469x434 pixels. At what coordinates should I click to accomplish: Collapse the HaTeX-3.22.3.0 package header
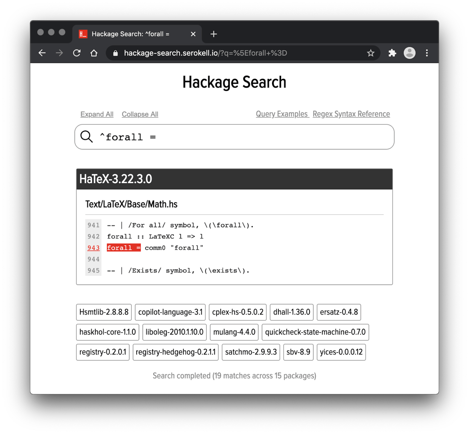(x=234, y=179)
